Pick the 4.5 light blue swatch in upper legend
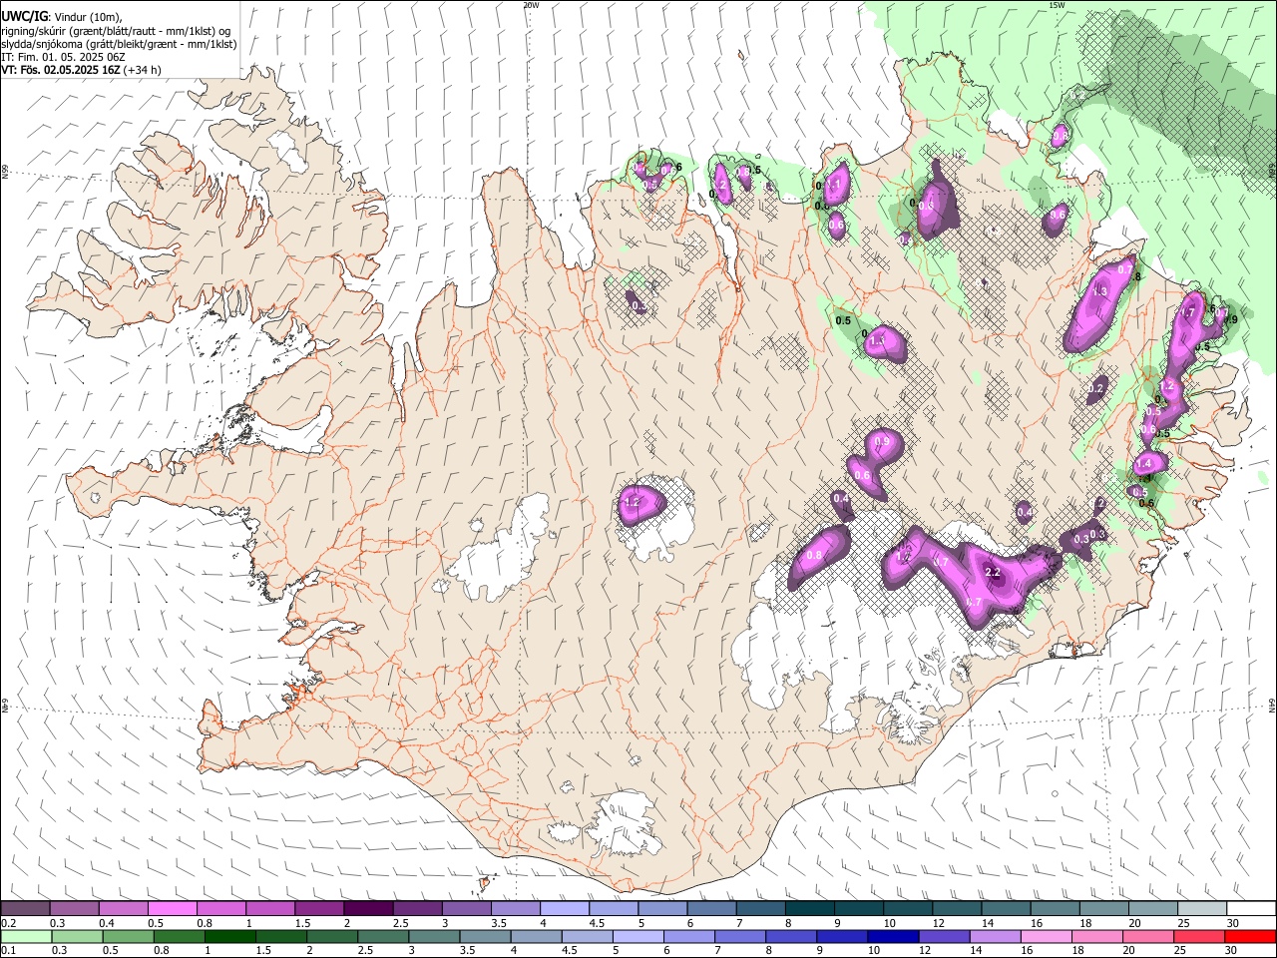Image resolution: width=1277 pixels, height=958 pixels. point(613,909)
